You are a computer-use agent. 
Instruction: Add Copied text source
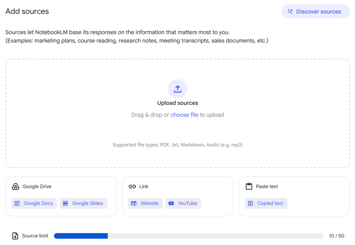(x=266, y=203)
